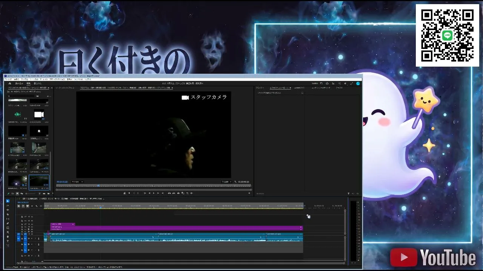Open the Home screen icon
Viewport: 483px width, 271px height.
pyautogui.click(x=10, y=84)
